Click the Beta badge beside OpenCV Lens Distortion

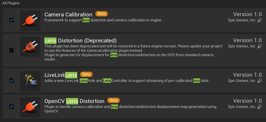tap(114, 100)
